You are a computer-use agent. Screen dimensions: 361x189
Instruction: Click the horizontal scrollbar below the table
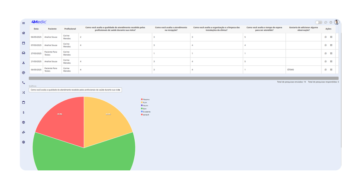point(183,78)
